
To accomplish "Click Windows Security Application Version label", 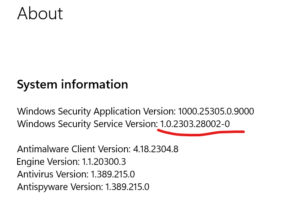I will (x=96, y=112).
